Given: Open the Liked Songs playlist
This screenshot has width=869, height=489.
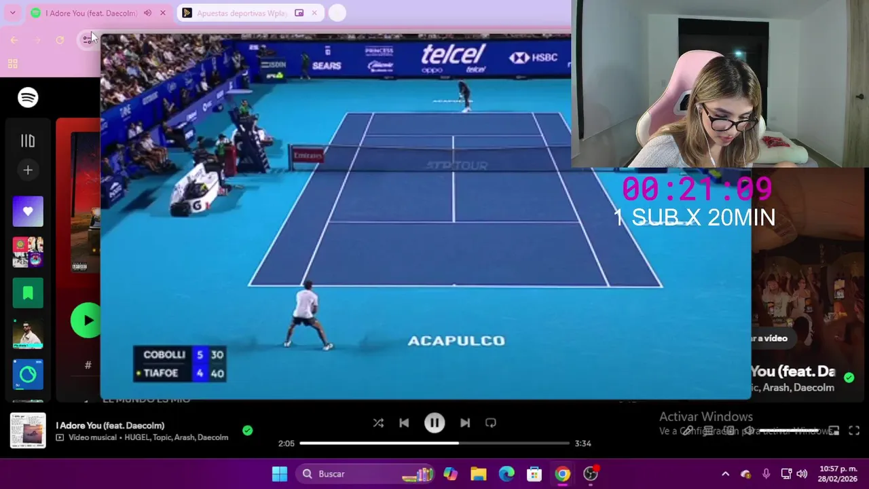Looking at the screenshot, I should tap(28, 211).
